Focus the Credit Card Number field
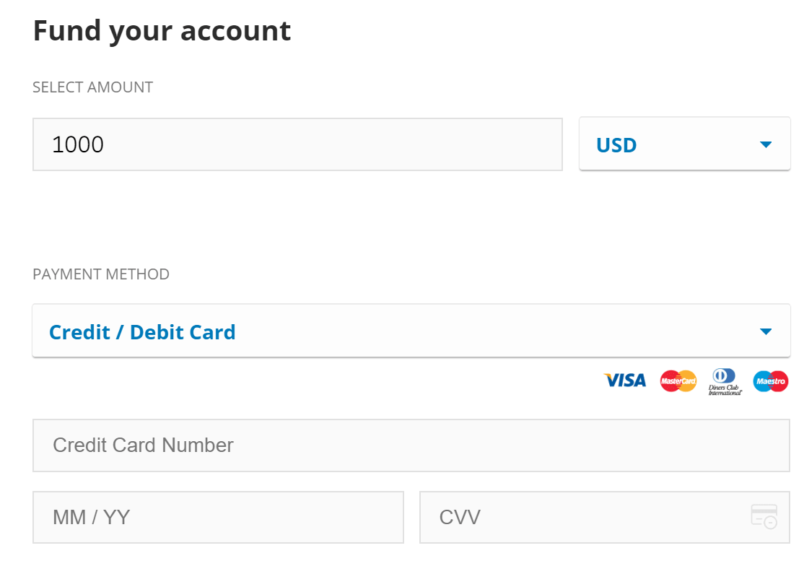The width and height of the screenshot is (804, 561). point(411,445)
